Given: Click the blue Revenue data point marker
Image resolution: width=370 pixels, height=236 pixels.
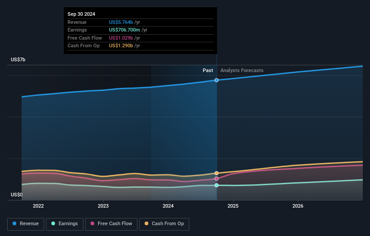Looking at the screenshot, I should coord(216,80).
